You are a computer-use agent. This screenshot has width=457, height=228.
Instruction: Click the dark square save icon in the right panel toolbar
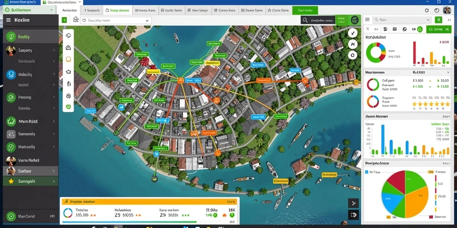point(395,29)
